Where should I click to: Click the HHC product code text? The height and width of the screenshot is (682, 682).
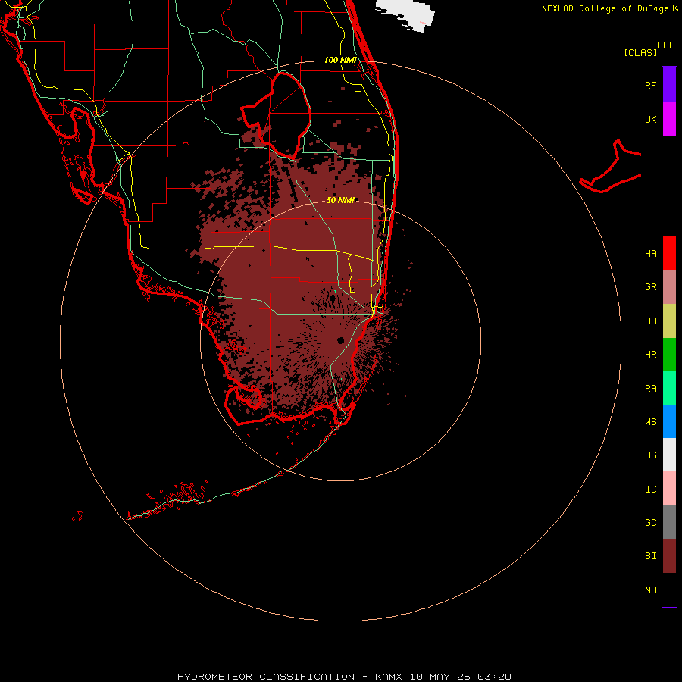665,45
